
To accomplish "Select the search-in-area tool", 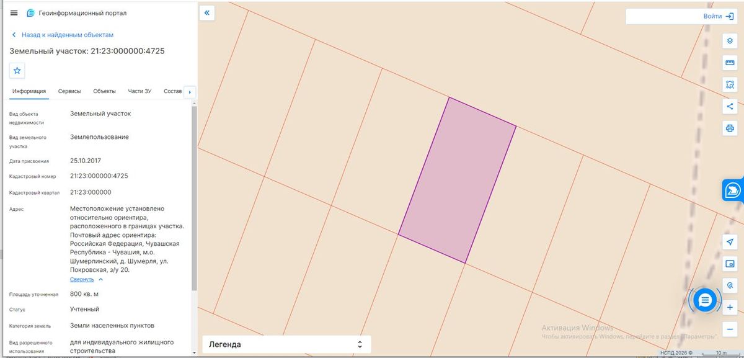I will point(730,84).
